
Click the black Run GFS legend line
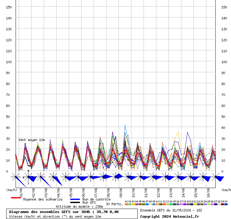[x=75, y=203]
